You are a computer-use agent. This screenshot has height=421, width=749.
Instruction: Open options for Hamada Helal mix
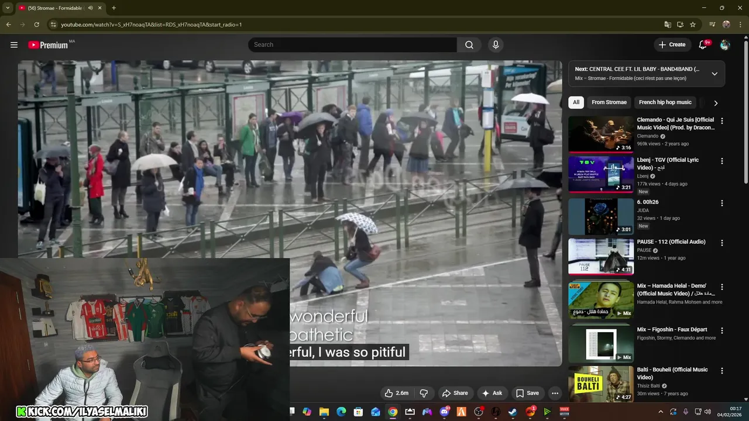click(722, 287)
